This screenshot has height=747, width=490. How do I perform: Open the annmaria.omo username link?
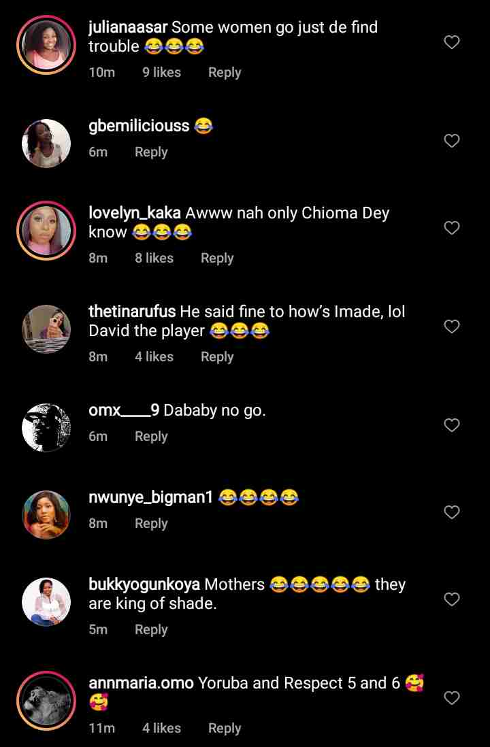tap(142, 683)
